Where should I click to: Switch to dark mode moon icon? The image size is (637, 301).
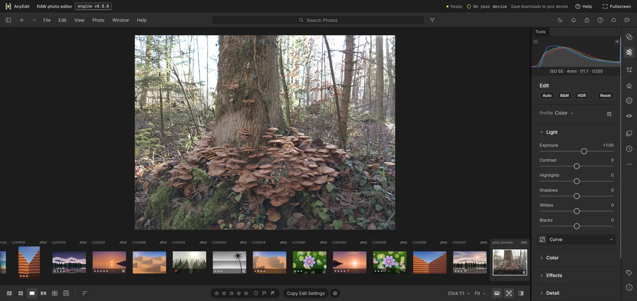(x=560, y=20)
